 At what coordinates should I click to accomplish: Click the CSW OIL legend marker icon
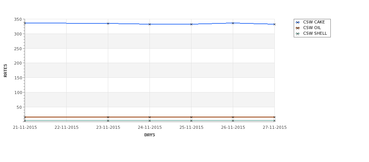pyautogui.click(x=297, y=28)
